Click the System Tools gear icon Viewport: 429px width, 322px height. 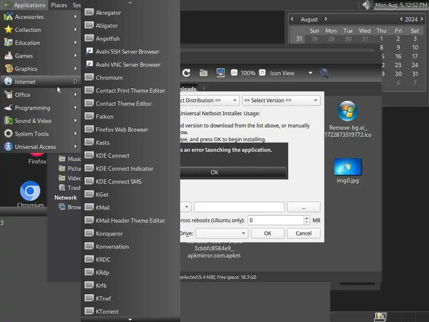[8, 134]
